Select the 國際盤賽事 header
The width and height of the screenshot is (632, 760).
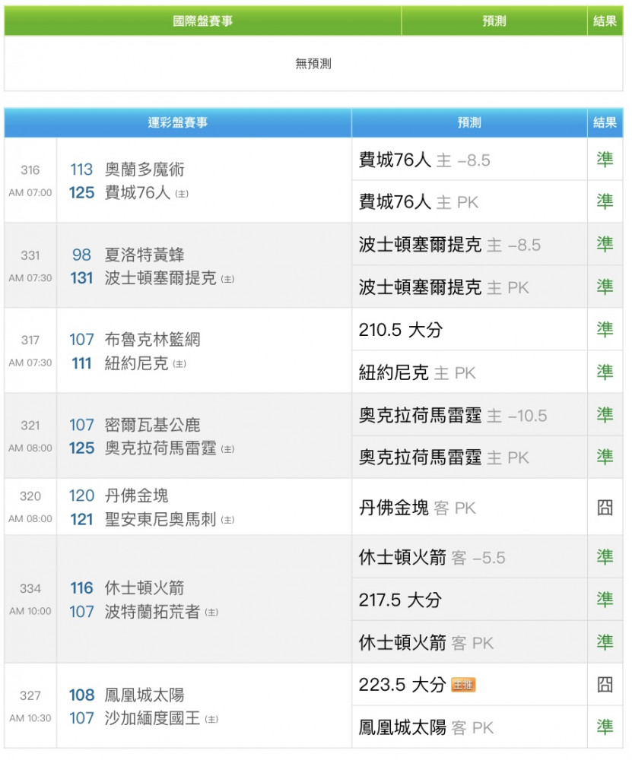[203, 21]
